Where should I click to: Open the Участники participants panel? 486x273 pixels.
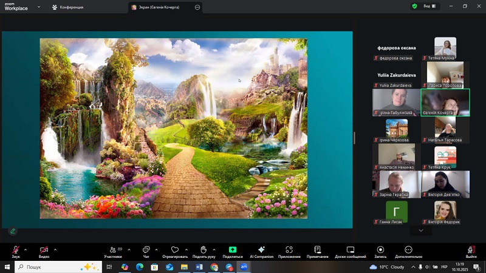click(x=112, y=249)
